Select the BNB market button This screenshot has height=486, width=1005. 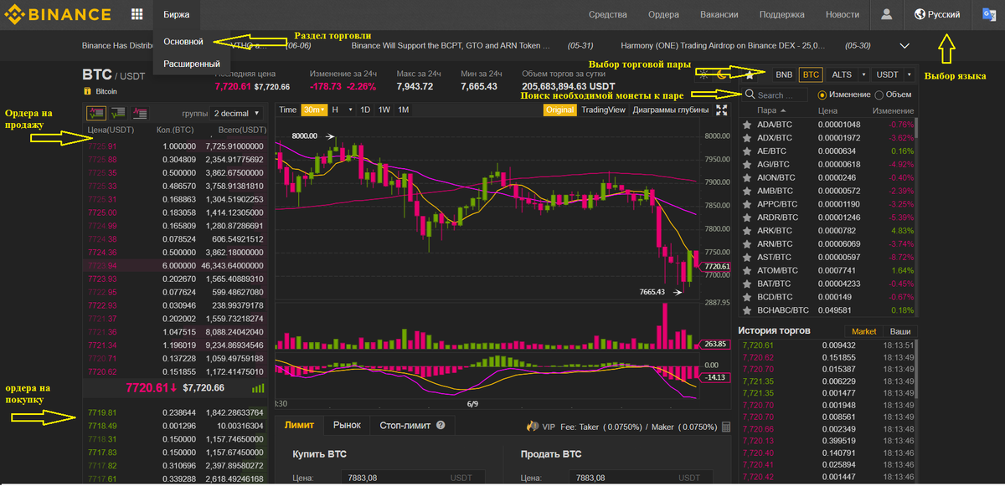(784, 74)
